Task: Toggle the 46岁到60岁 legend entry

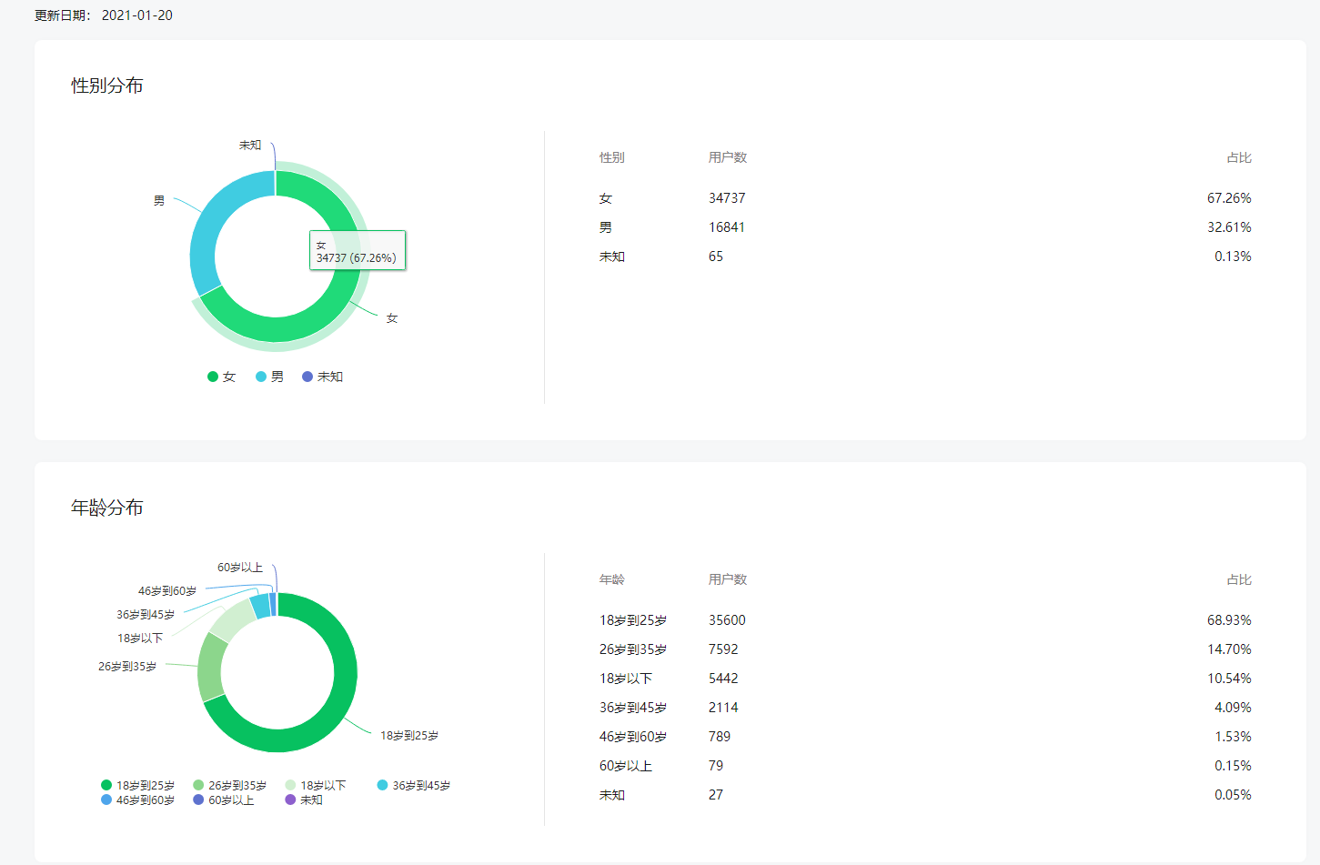Action: 137,800
